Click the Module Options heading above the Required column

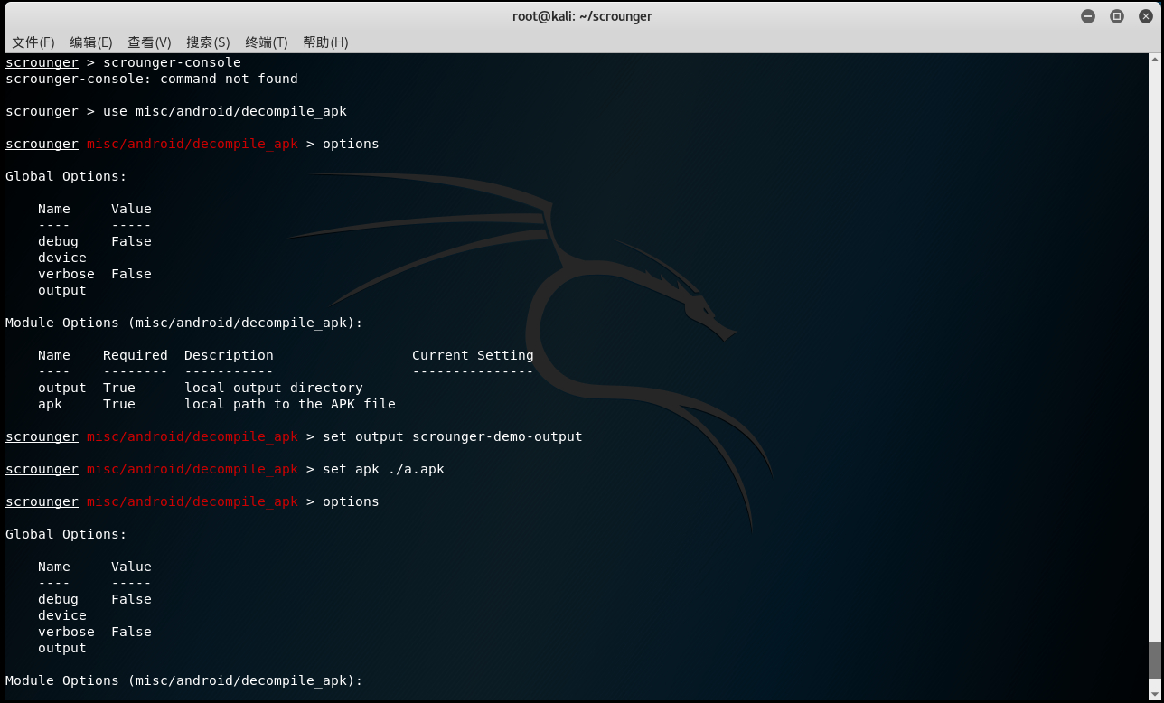184,323
